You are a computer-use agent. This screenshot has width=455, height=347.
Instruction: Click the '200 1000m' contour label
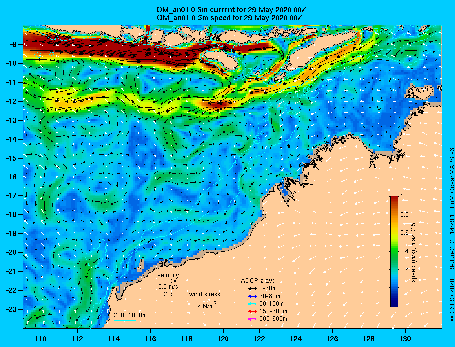point(130,315)
